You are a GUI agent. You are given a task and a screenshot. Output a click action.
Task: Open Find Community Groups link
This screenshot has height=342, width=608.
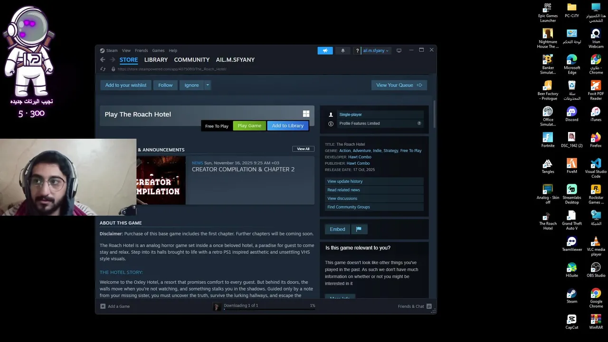coord(374,207)
